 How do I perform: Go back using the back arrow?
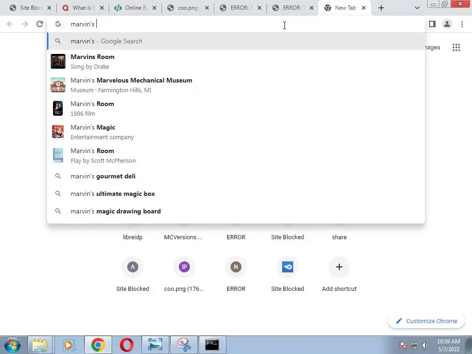coord(10,24)
